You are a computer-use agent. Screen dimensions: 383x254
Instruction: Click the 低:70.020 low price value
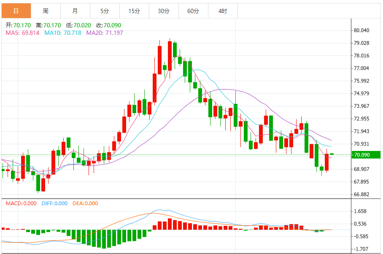(78, 25)
